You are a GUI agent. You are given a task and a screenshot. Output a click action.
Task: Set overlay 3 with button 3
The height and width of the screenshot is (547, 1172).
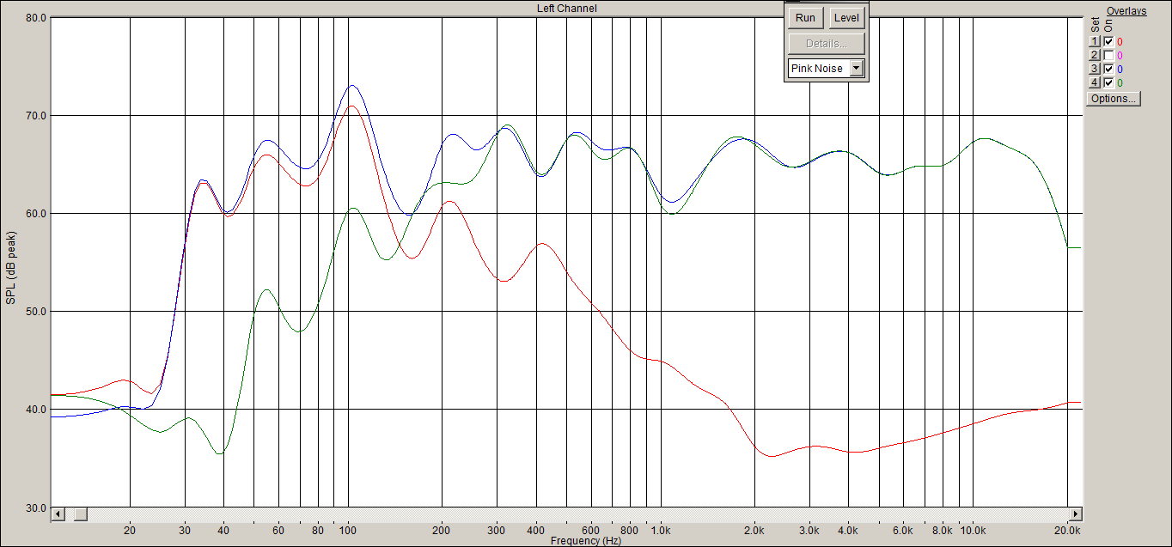pyautogui.click(x=1094, y=69)
